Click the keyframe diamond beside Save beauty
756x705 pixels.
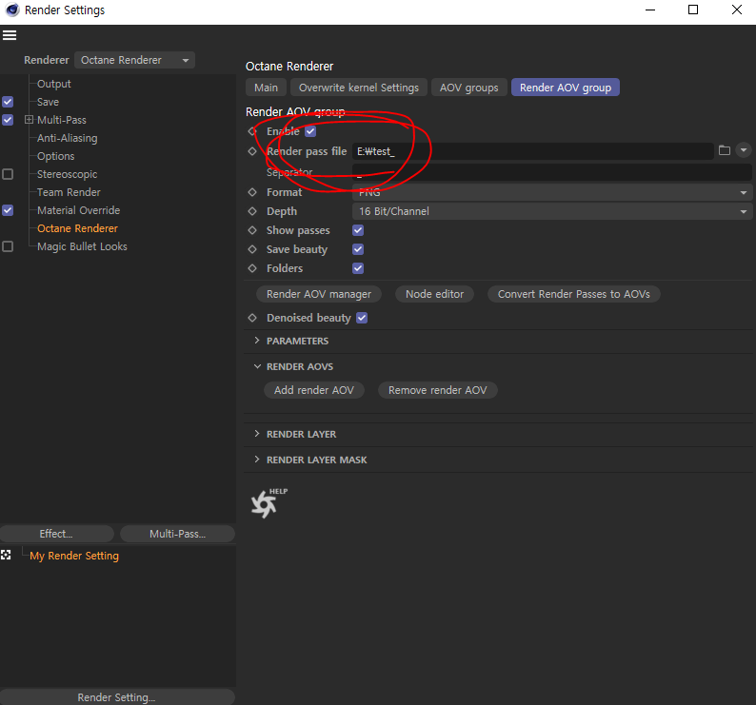(x=252, y=249)
